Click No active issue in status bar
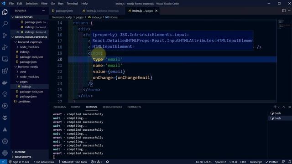292x164 pixels. coord(44,162)
